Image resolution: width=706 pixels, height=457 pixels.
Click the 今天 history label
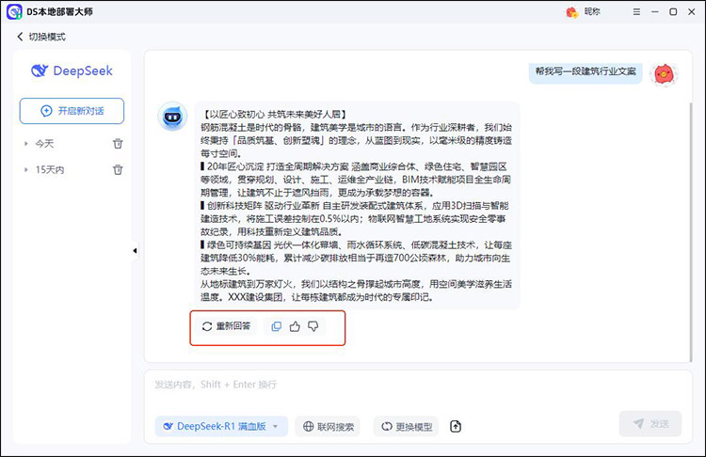point(44,144)
